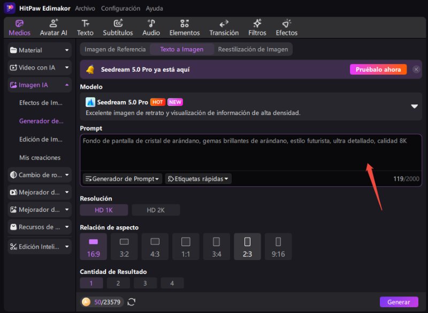Expand the Cambio de ro... section

click(x=40, y=175)
